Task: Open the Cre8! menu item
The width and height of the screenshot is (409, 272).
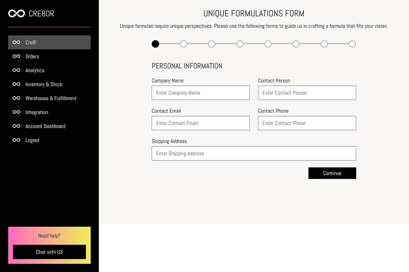Action: (x=49, y=43)
